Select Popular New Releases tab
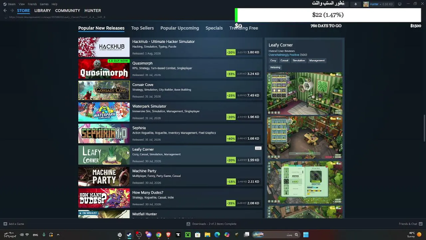Viewport: 426px width, 240px height. tap(101, 28)
